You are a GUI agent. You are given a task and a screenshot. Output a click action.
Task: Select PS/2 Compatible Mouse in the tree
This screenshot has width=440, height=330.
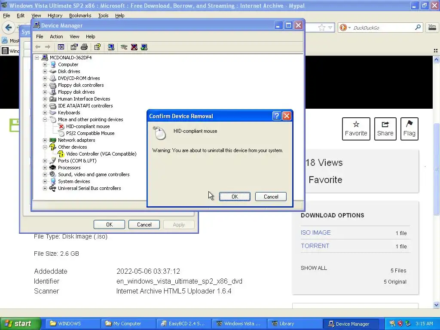pos(90,133)
